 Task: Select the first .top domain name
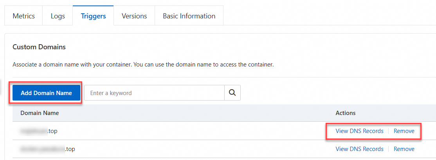39,131
